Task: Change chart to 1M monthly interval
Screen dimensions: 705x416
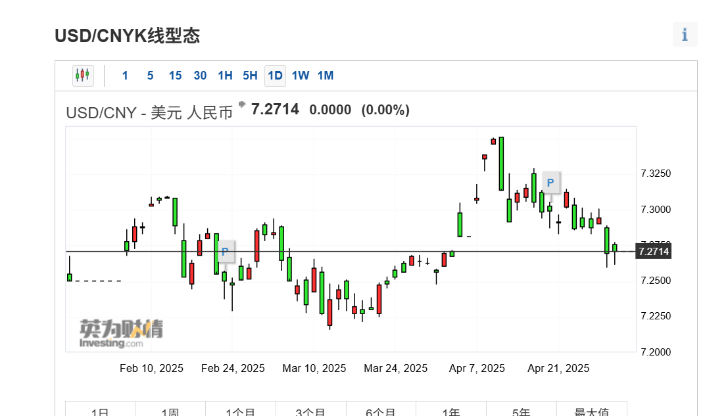Action: pos(326,76)
